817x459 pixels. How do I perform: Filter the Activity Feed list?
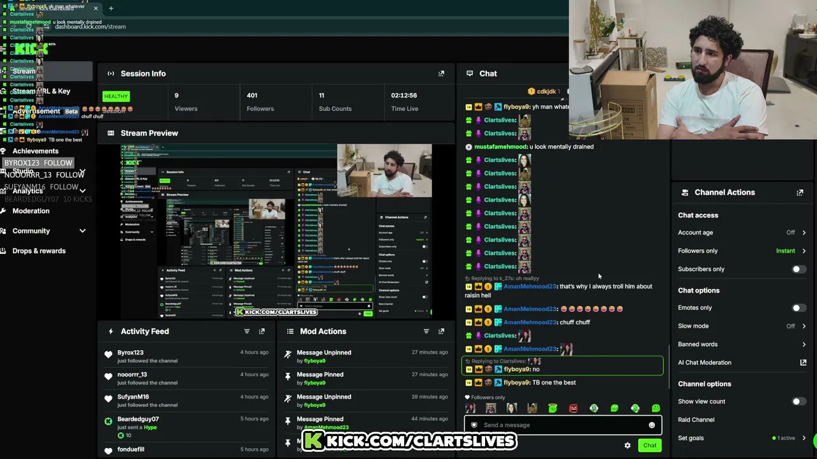[x=247, y=331]
